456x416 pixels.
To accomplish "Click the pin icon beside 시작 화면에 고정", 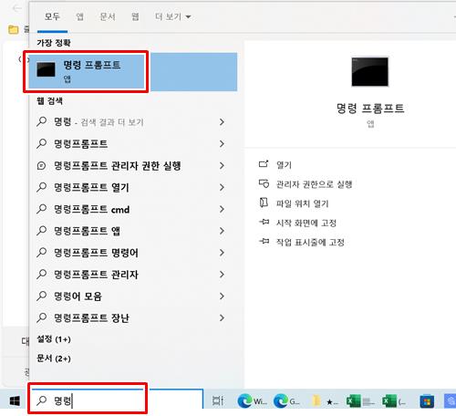I will click(x=264, y=222).
